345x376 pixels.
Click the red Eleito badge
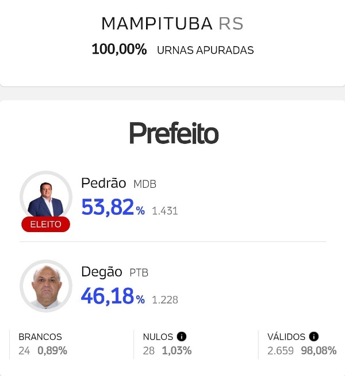(x=45, y=225)
